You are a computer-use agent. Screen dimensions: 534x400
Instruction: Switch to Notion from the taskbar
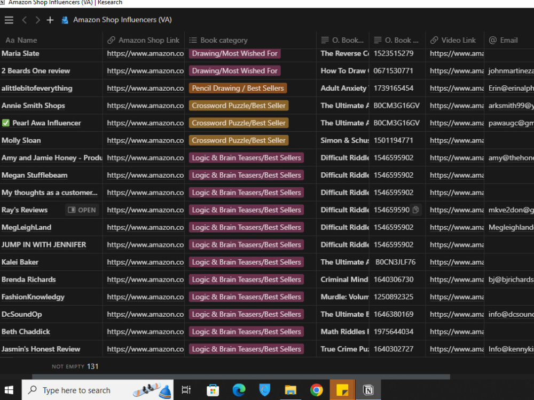(368, 390)
